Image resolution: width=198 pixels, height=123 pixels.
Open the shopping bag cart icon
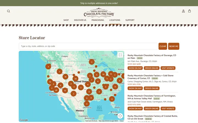[189, 11]
